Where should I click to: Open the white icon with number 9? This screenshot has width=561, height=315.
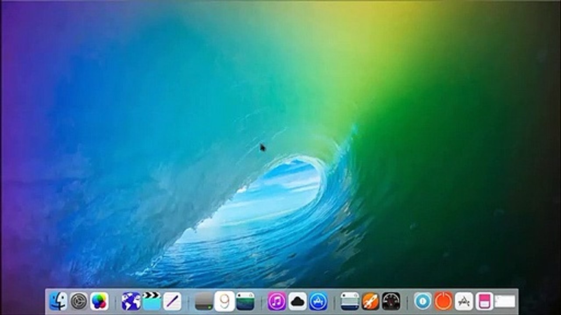click(x=224, y=301)
